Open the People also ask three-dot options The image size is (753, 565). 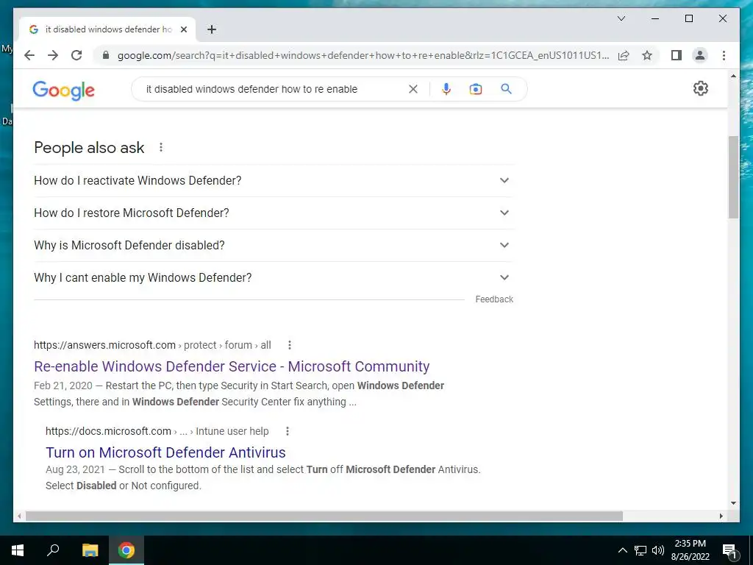161,147
